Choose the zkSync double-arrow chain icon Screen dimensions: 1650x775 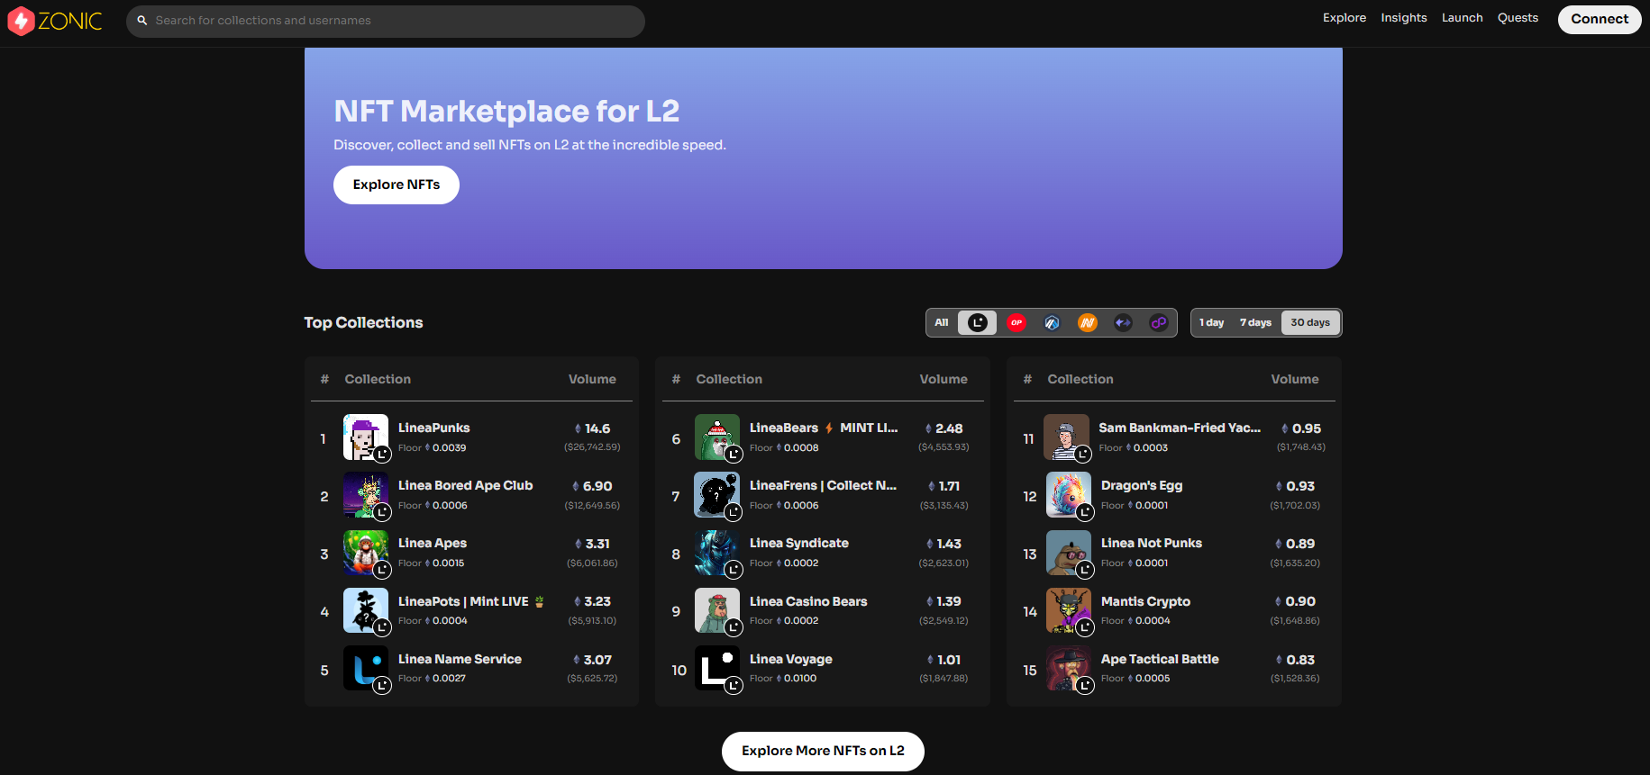(1123, 323)
